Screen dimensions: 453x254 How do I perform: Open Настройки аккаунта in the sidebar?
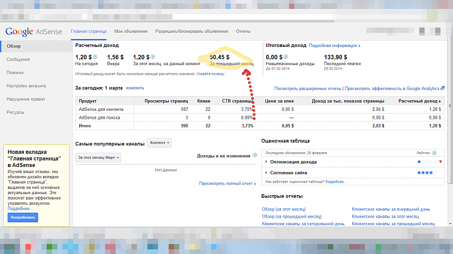tap(26, 86)
